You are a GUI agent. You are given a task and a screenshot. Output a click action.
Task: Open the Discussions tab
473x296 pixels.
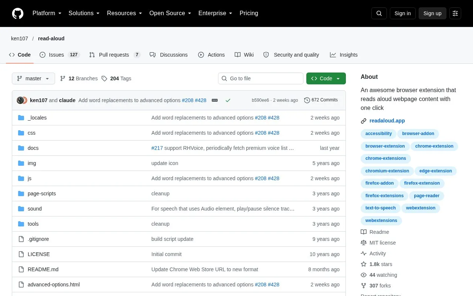click(x=169, y=55)
